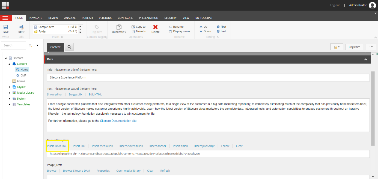Expand the System tree node
The height and width of the screenshot is (179, 378).
pos(9,99)
